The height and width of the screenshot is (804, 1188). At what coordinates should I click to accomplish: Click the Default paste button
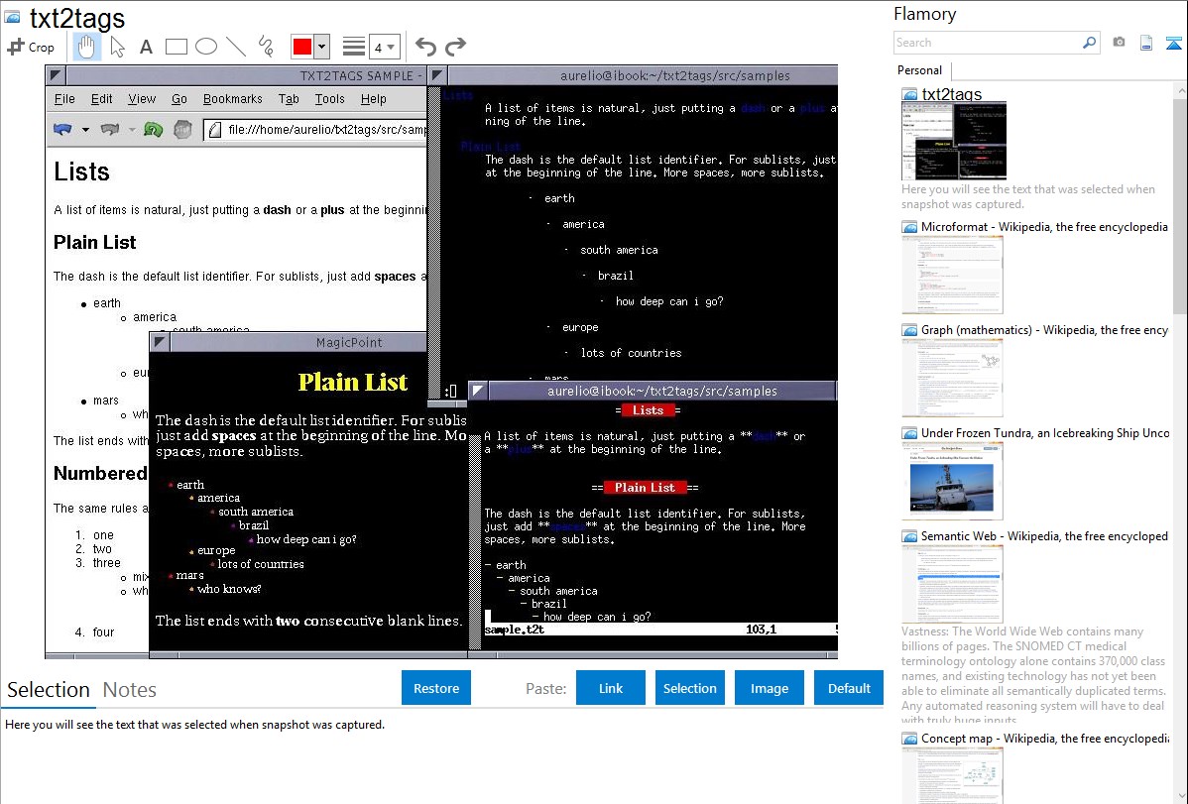pos(849,688)
